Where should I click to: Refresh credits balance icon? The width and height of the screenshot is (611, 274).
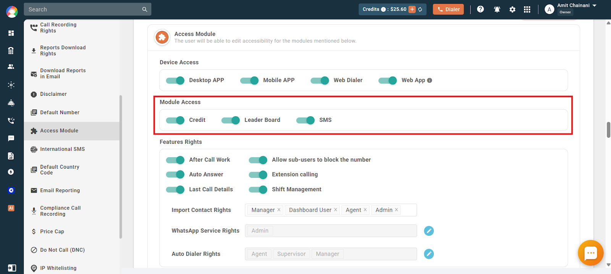click(x=420, y=10)
